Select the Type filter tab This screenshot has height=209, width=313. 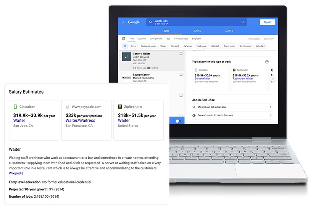[x=168, y=38]
